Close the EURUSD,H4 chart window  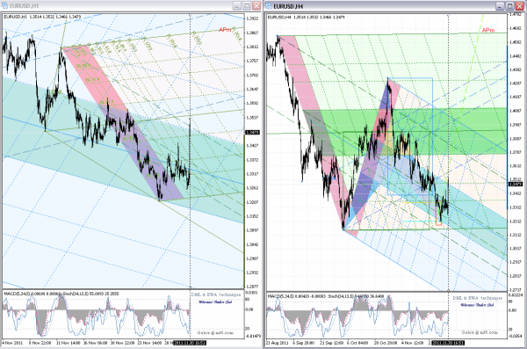point(520,6)
